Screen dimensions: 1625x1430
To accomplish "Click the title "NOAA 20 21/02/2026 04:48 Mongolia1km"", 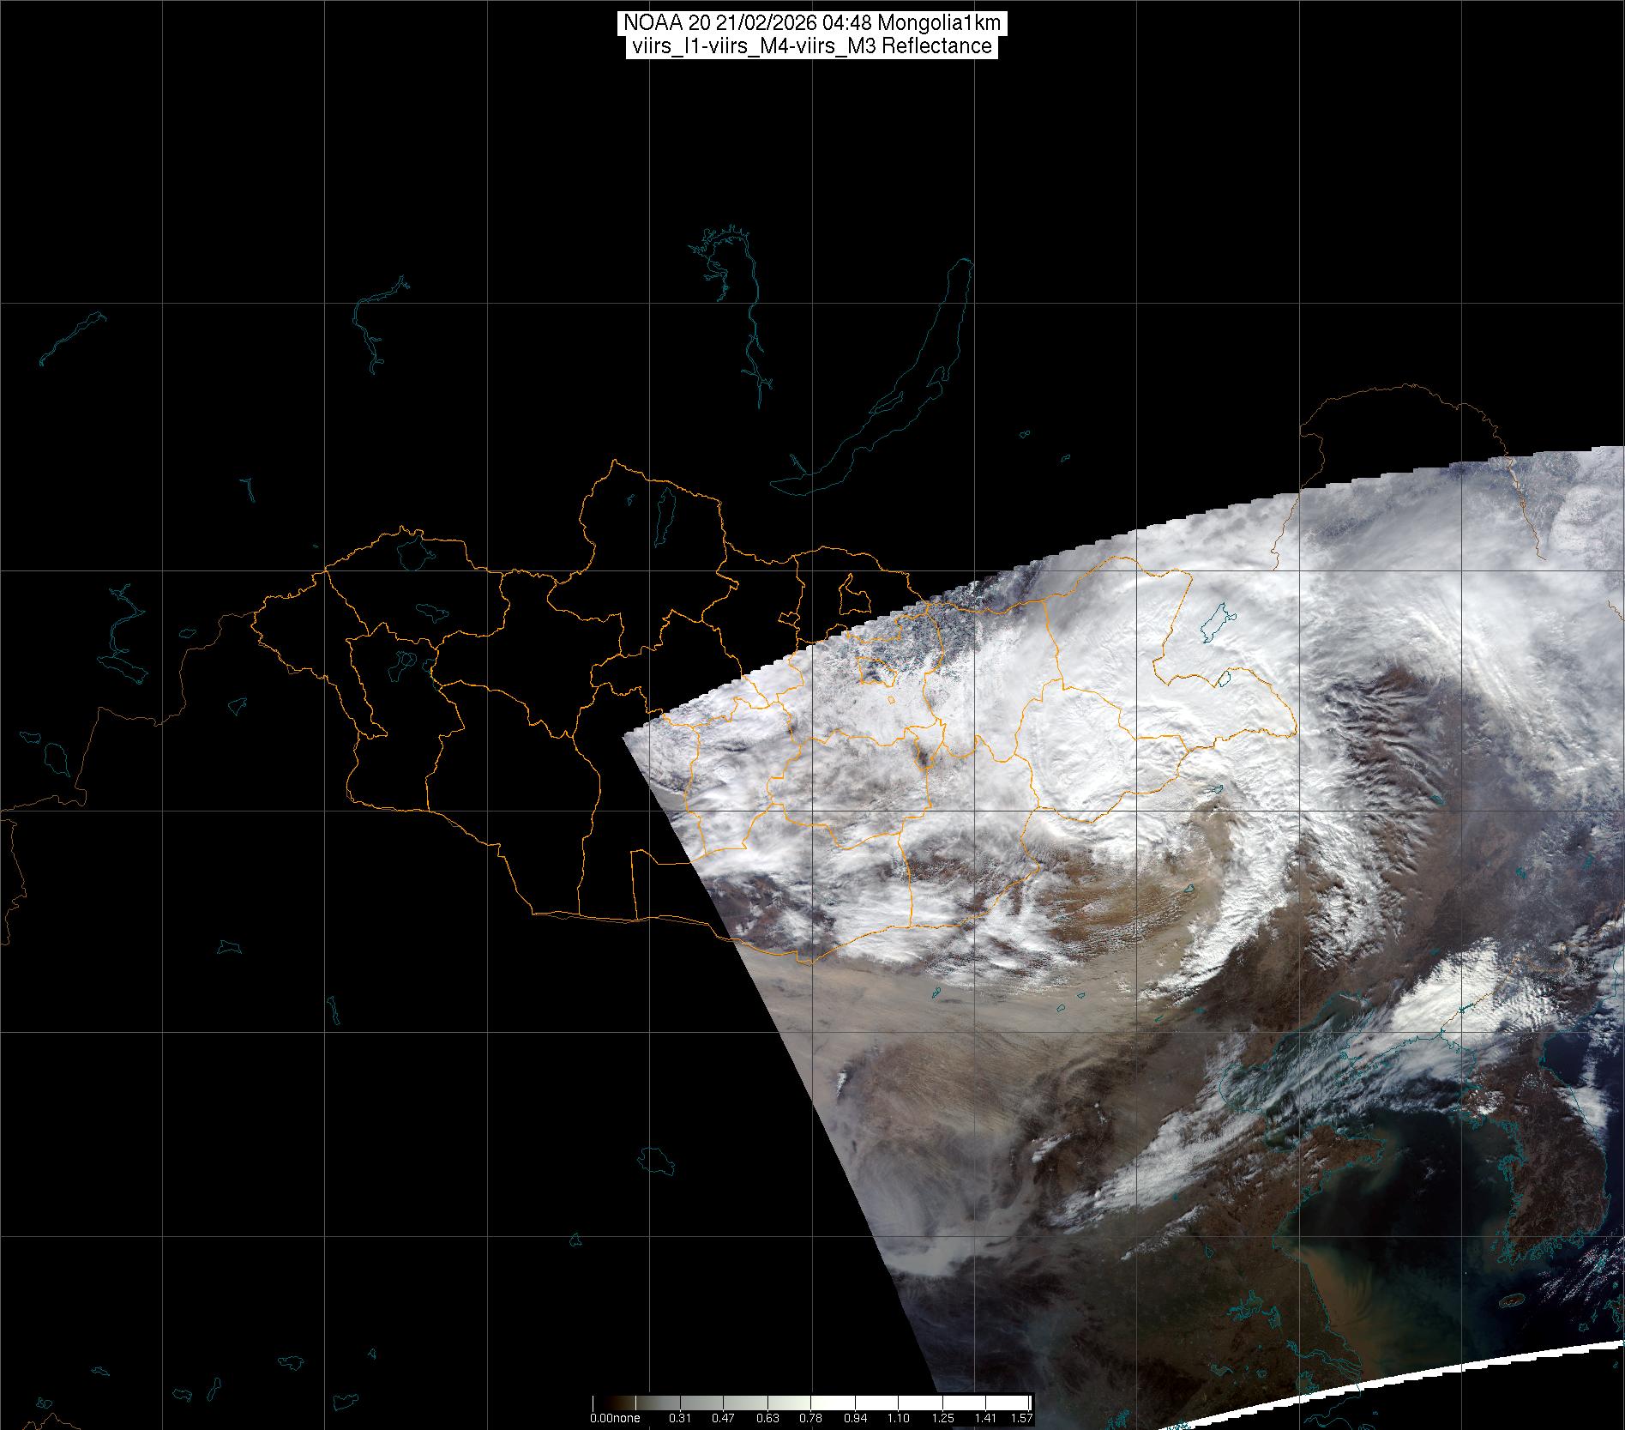I will (x=811, y=23).
